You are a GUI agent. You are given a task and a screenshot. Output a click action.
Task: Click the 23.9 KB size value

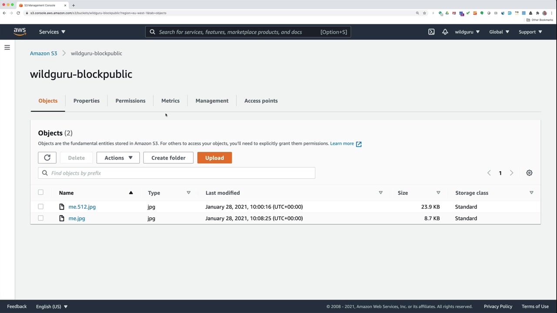coord(430,207)
